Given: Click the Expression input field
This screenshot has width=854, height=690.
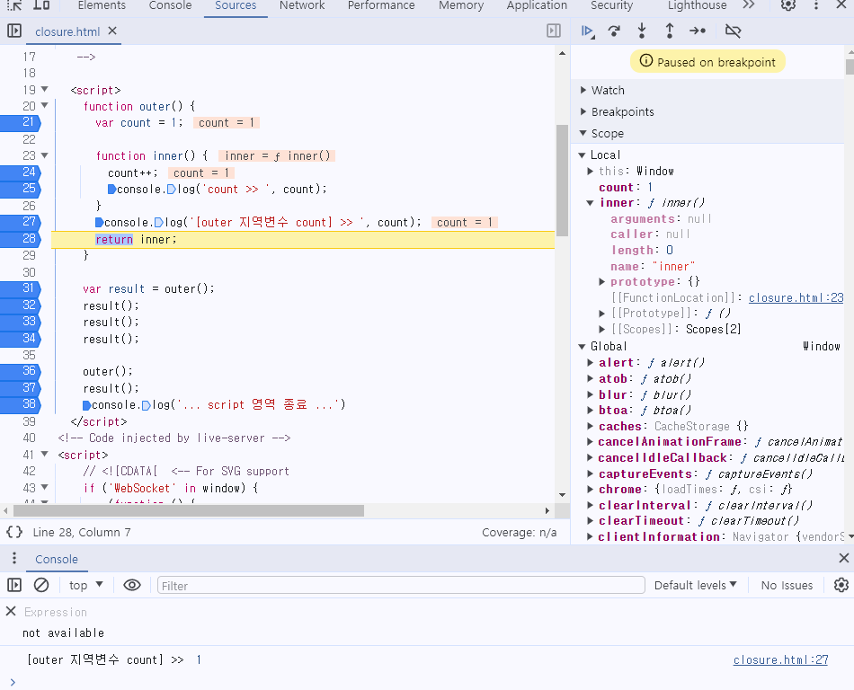Looking at the screenshot, I should pos(56,612).
